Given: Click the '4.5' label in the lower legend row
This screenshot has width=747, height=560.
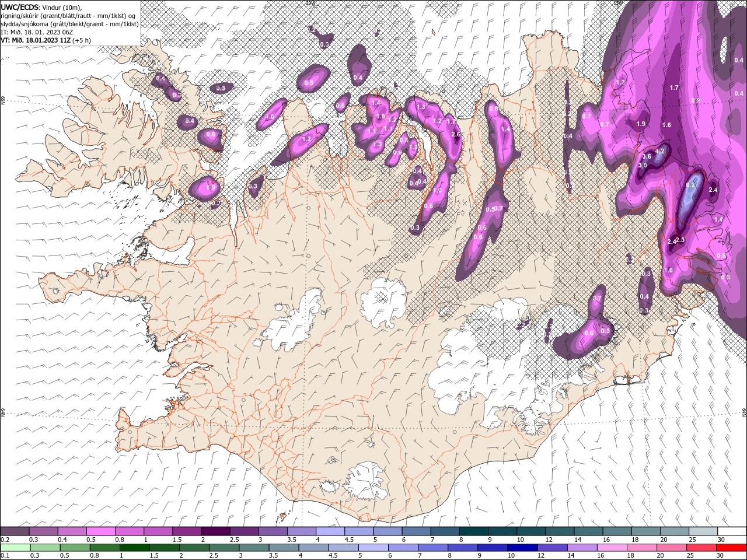Looking at the screenshot, I should (333, 556).
